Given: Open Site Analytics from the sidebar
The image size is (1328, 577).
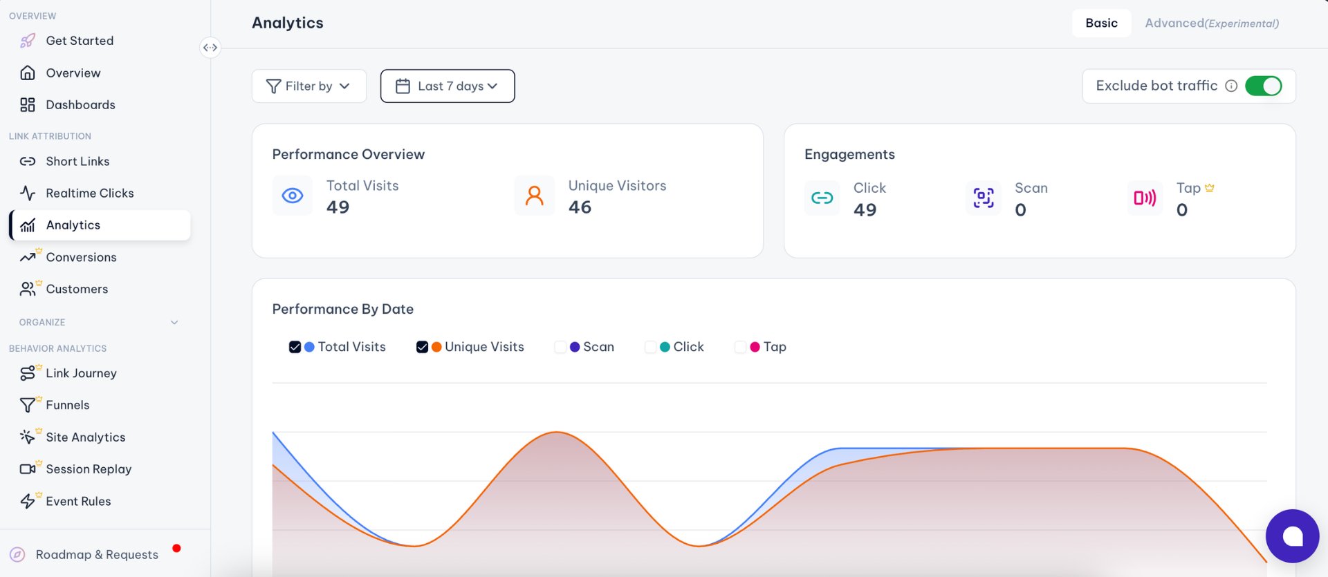Looking at the screenshot, I should [x=86, y=437].
